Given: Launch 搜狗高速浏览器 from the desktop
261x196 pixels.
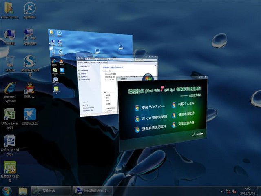Looking at the screenshot, I should 30,65.
